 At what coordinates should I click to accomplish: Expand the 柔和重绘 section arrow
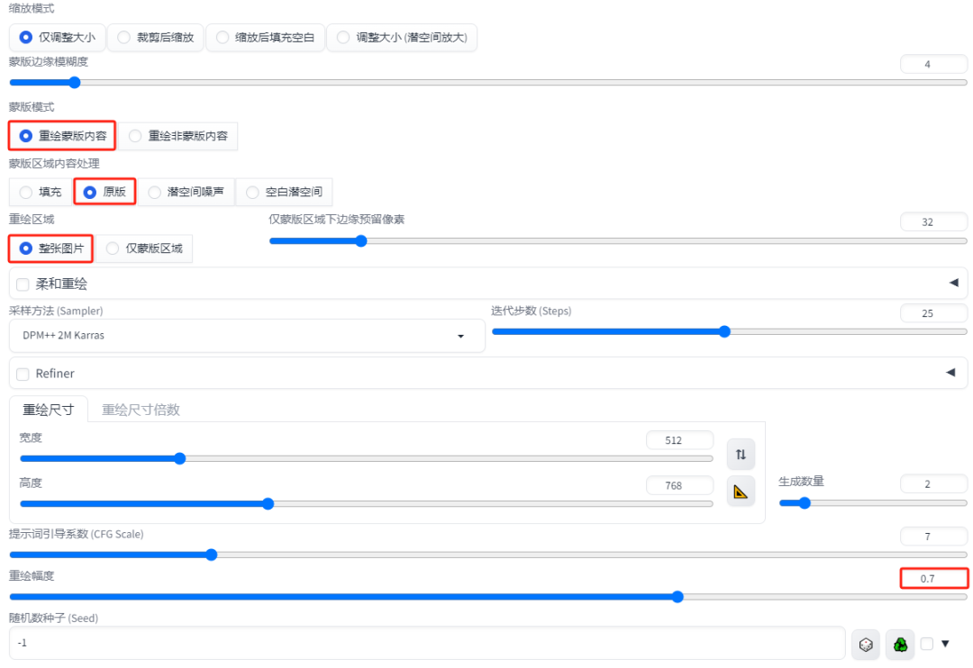954,283
